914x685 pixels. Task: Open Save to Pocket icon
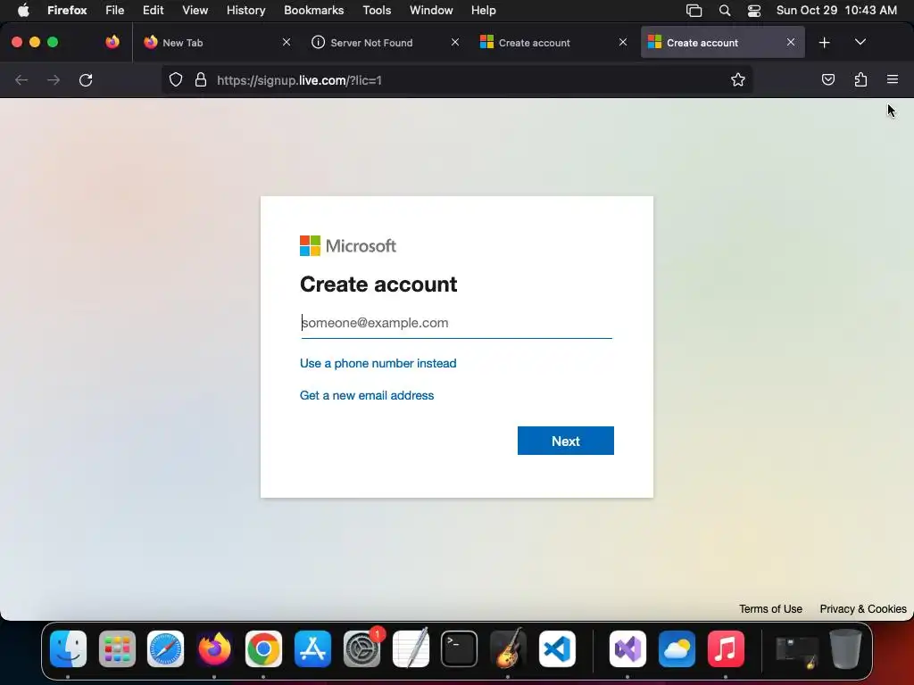pyautogui.click(x=827, y=79)
